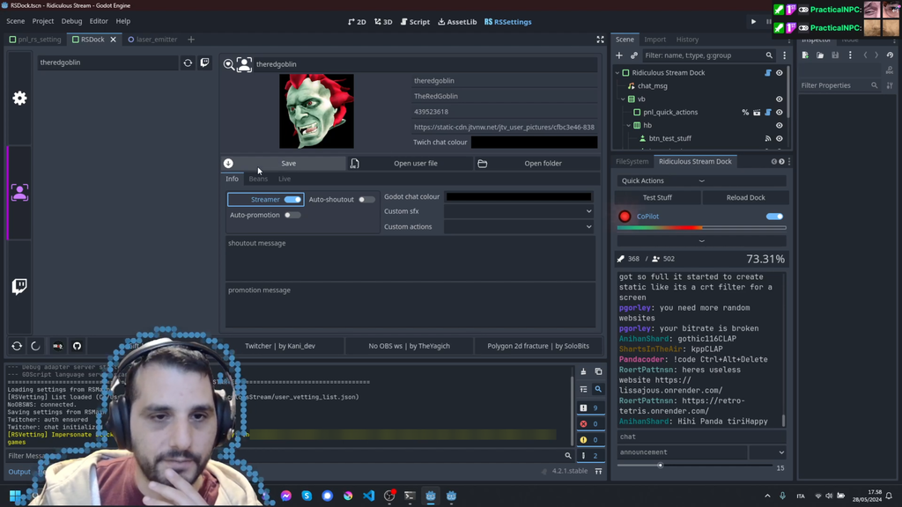
Task: Expand the Quick Actions dropdown
Action: pyautogui.click(x=701, y=180)
